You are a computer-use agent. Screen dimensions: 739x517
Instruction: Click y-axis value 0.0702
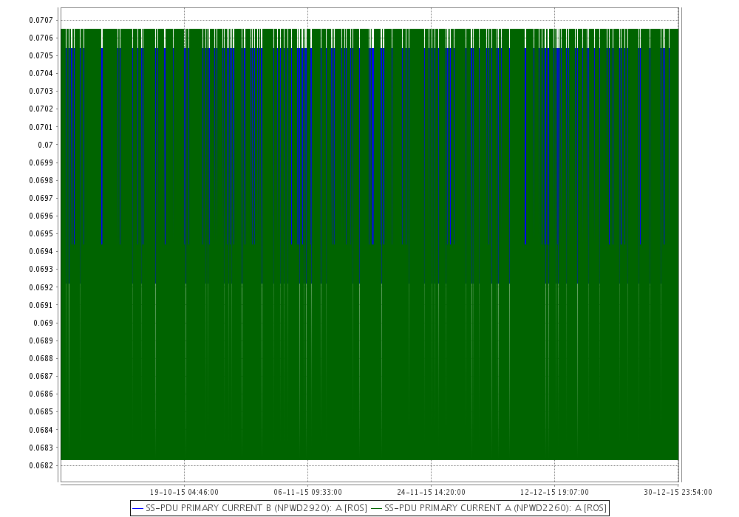coord(41,109)
